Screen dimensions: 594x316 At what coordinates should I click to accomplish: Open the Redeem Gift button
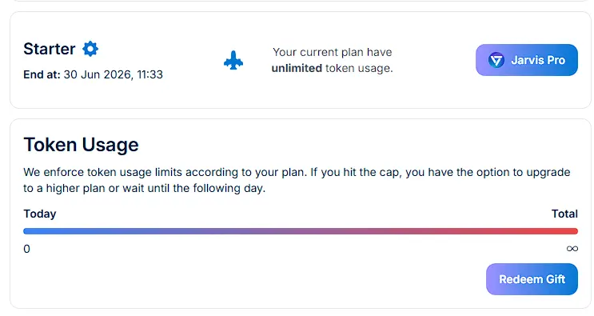click(532, 279)
